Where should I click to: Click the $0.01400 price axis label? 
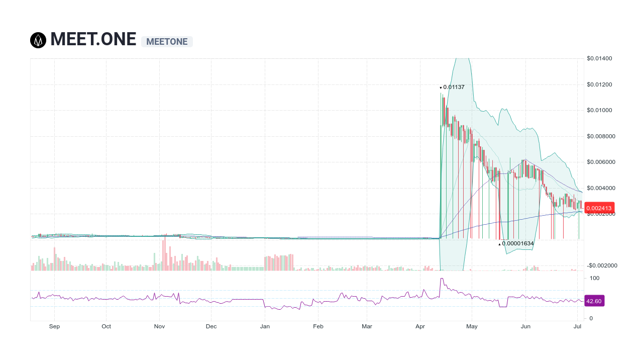[x=599, y=58]
